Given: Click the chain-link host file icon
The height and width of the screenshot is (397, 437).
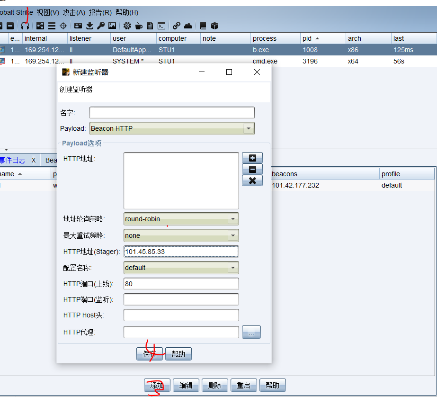Looking at the screenshot, I should [x=176, y=26].
